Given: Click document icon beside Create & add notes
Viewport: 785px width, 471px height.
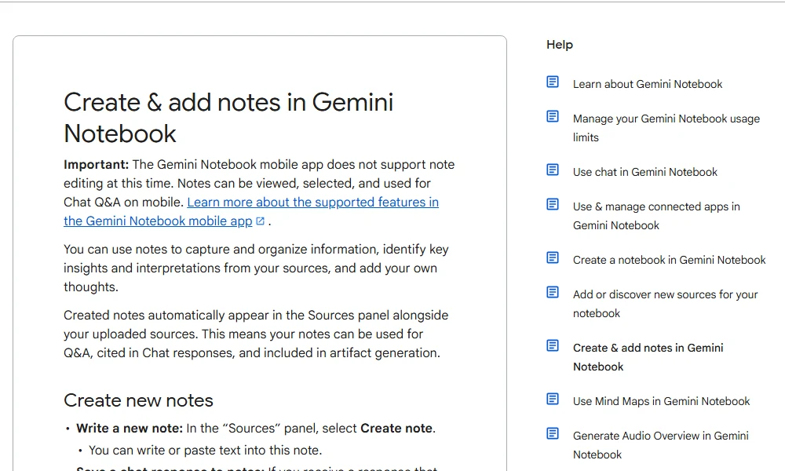Looking at the screenshot, I should pyautogui.click(x=552, y=345).
